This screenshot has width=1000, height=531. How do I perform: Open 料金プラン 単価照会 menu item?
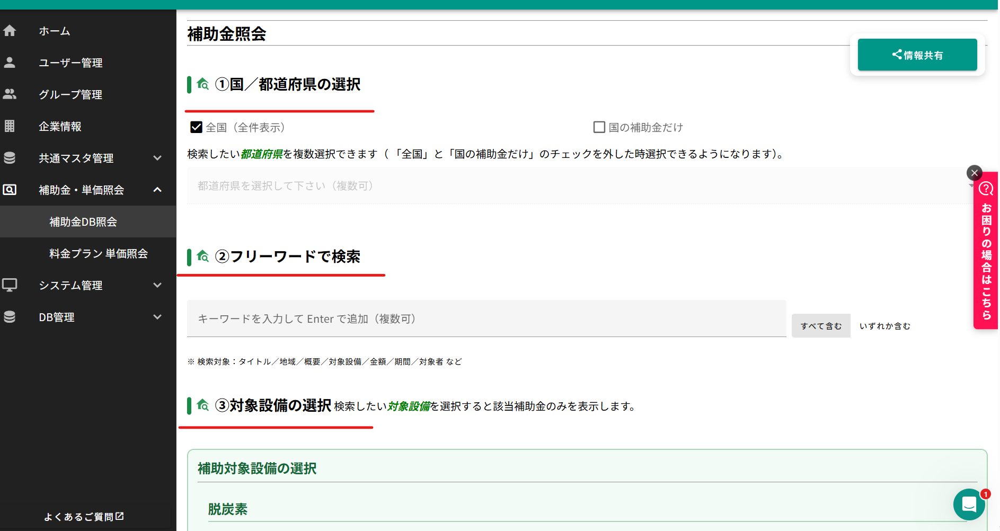click(99, 254)
